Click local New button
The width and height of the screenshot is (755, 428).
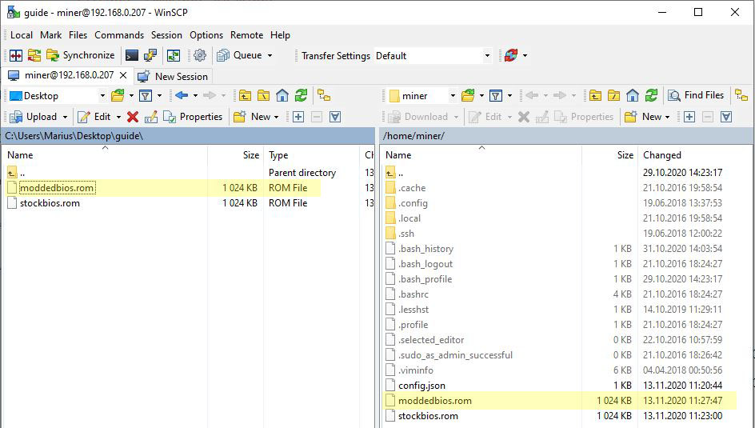252,117
